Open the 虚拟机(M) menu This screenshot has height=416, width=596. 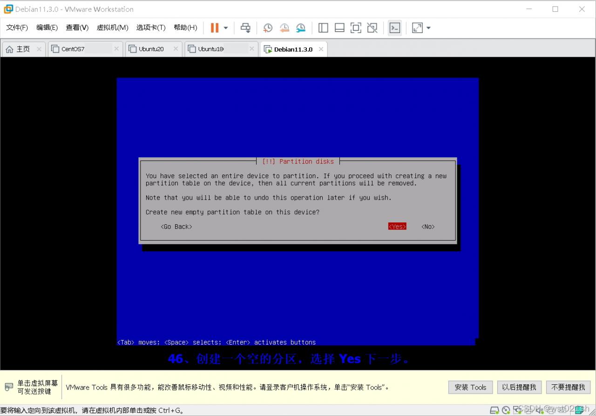tap(112, 27)
